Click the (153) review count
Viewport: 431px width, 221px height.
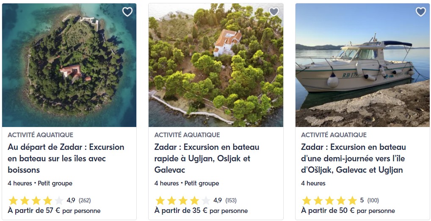click(x=231, y=200)
